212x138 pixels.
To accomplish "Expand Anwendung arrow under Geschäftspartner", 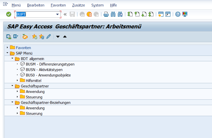I will (x=17, y=91).
